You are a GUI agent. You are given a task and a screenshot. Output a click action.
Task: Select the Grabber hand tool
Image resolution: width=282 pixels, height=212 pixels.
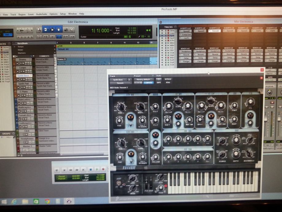point(59,29)
